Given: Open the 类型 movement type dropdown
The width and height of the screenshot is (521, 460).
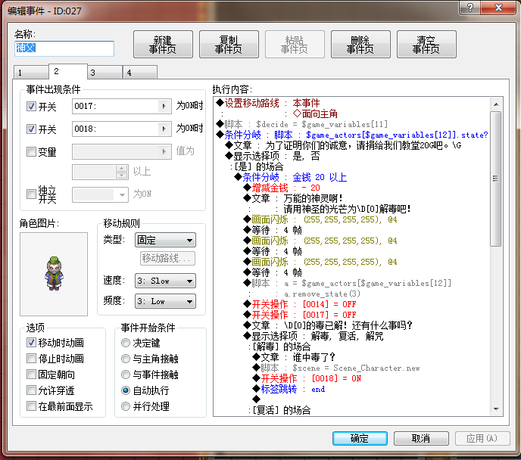Looking at the screenshot, I should click(x=165, y=240).
